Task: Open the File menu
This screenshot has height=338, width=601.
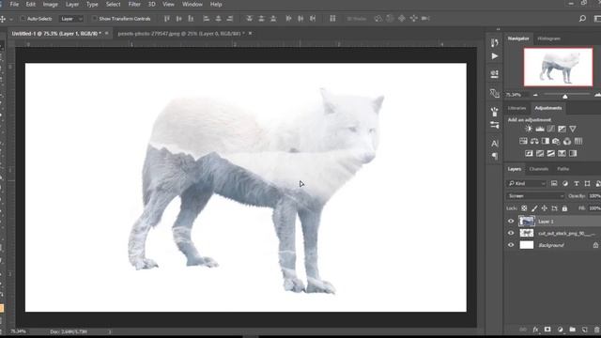Action: point(14,4)
